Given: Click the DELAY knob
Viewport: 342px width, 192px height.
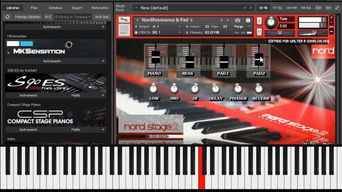Looking at the screenshot, I should [215, 89].
